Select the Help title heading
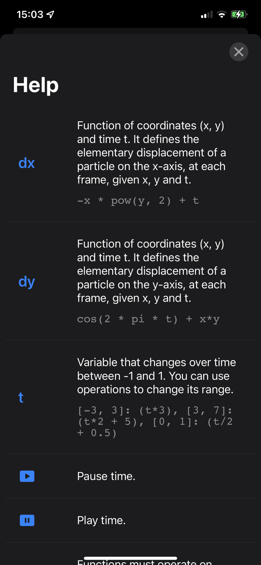 (x=35, y=85)
